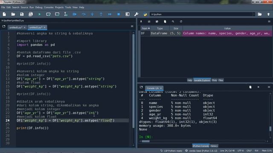Image resolution: width=273 pixels, height=153 pixels.
Task: Close the untitled0.py tab
Action: pyautogui.click(x=25, y=27)
